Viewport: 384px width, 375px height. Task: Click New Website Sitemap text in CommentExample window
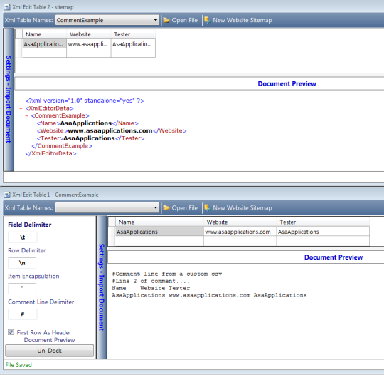(x=242, y=208)
